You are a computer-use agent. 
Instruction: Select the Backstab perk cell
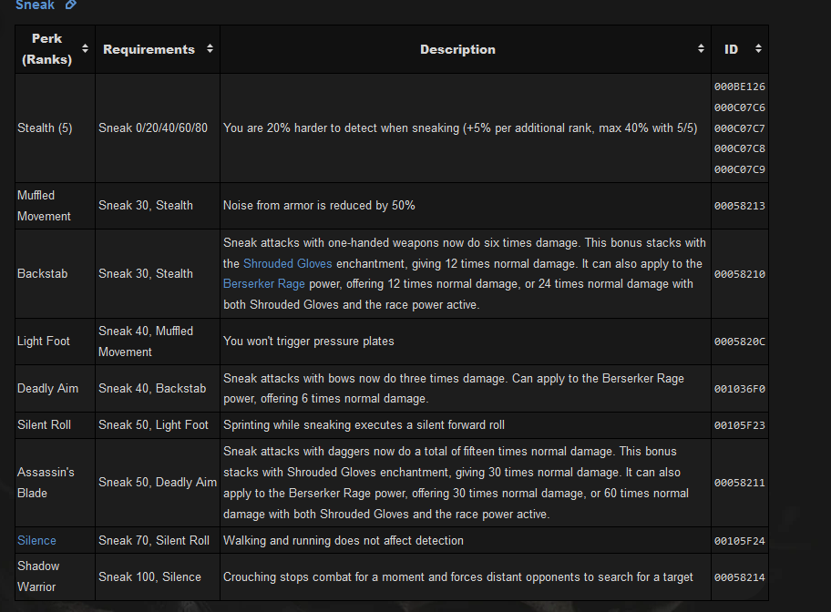tap(55, 274)
